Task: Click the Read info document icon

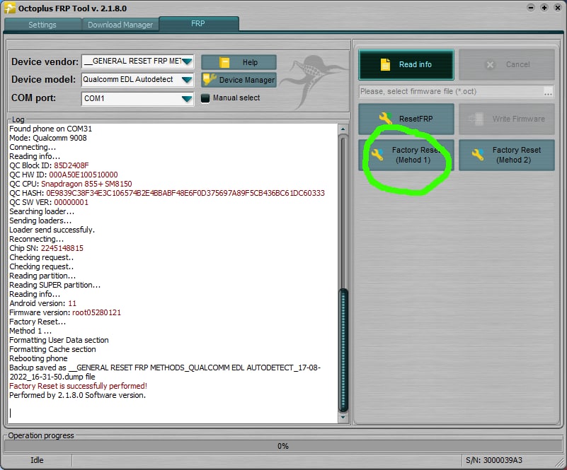Action: tap(385, 64)
